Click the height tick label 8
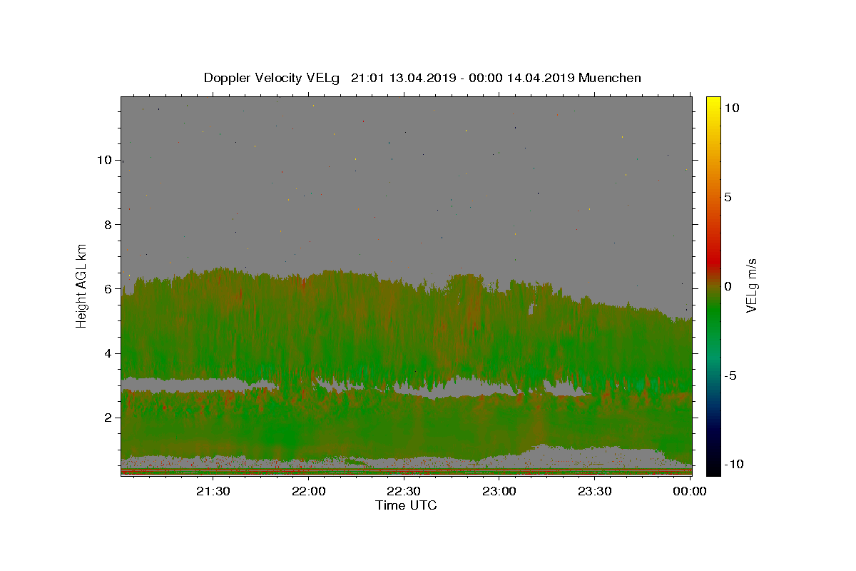 point(108,224)
